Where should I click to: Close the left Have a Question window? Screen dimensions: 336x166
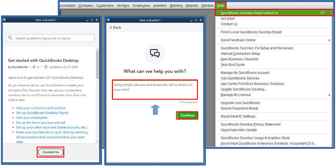97,20
